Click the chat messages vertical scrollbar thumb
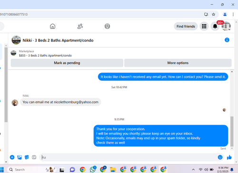 (x=232, y=131)
